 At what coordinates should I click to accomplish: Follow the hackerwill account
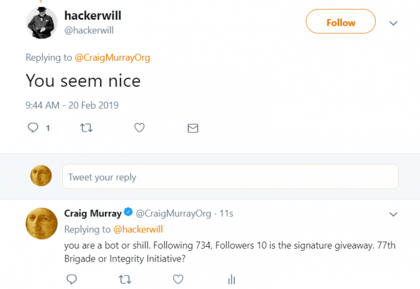[340, 22]
